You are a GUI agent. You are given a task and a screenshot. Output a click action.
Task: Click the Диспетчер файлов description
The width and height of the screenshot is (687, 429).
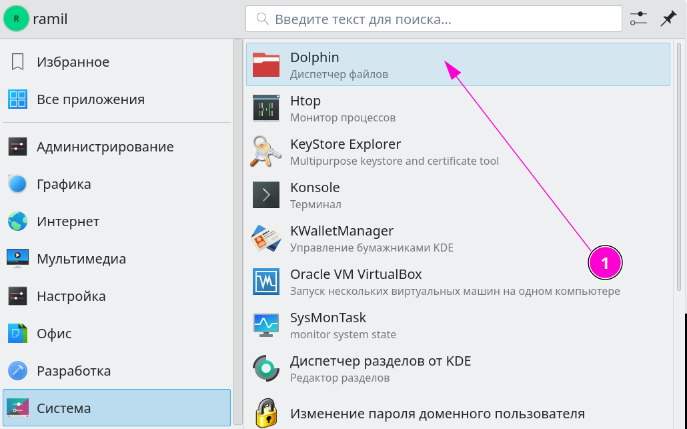pyautogui.click(x=339, y=74)
